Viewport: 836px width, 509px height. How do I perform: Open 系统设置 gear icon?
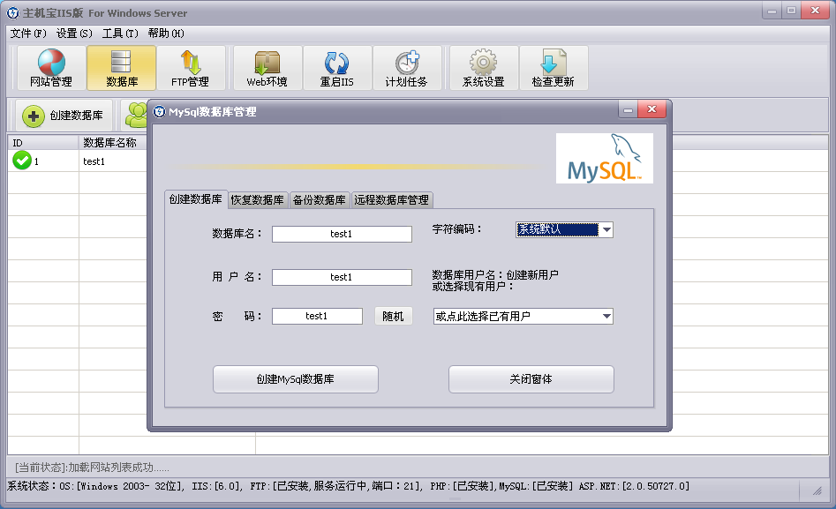click(x=484, y=68)
